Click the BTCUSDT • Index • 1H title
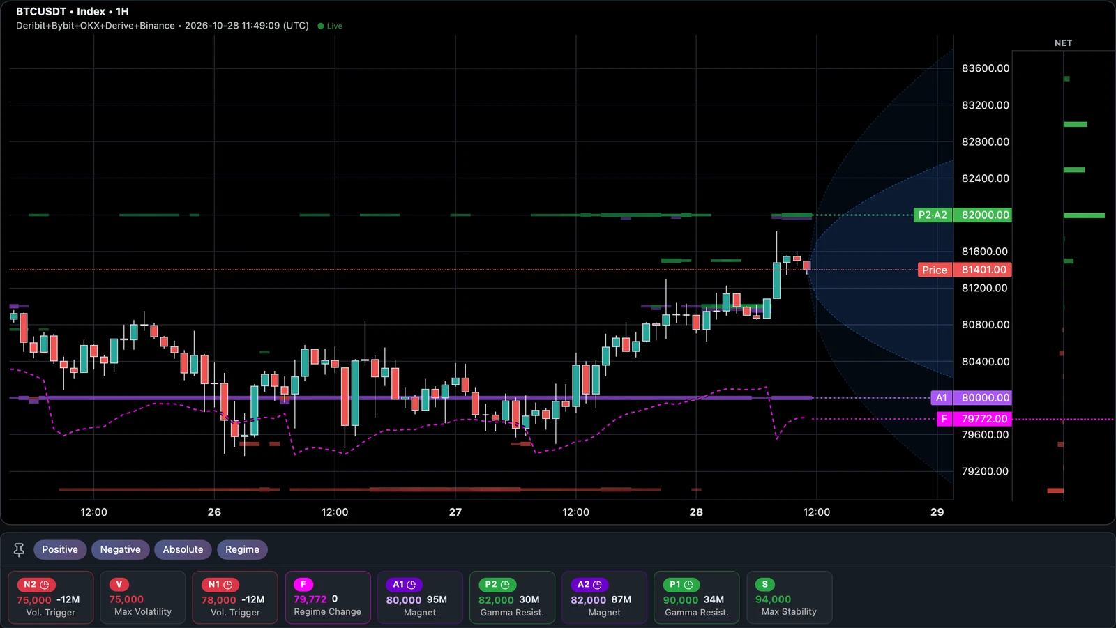 (x=73, y=11)
